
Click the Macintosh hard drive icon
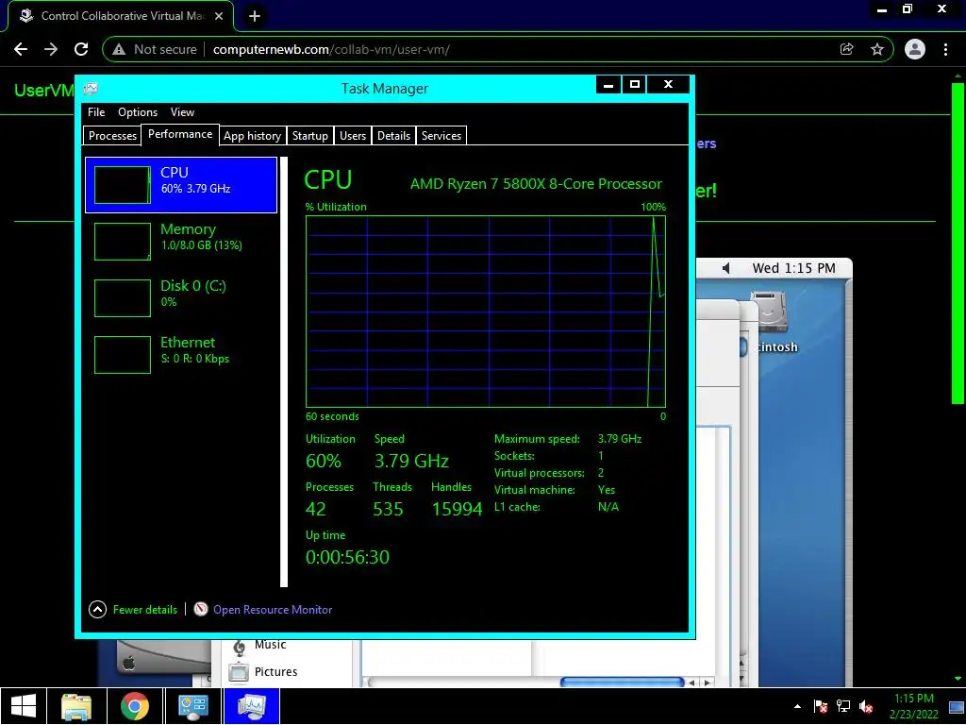770,312
